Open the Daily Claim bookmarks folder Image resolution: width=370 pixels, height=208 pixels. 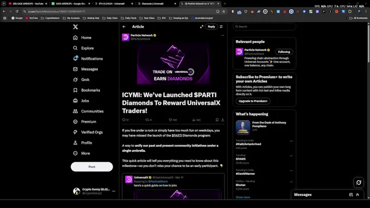[x=110, y=18]
